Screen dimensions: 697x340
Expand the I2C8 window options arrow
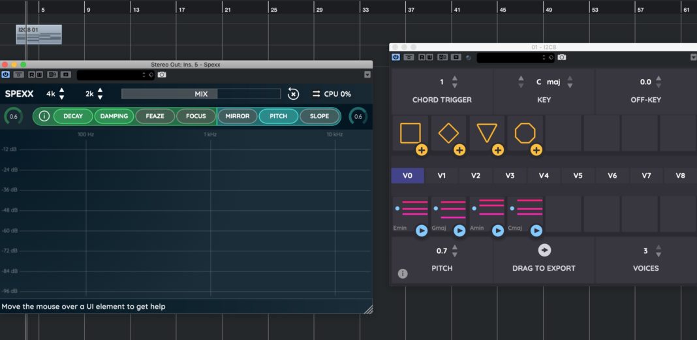click(x=692, y=57)
